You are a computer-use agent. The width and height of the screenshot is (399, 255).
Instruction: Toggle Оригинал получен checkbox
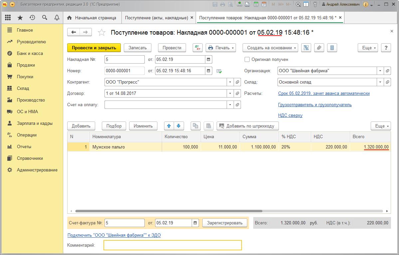click(247, 60)
